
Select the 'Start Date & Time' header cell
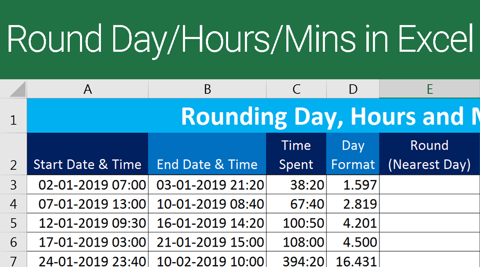87,154
